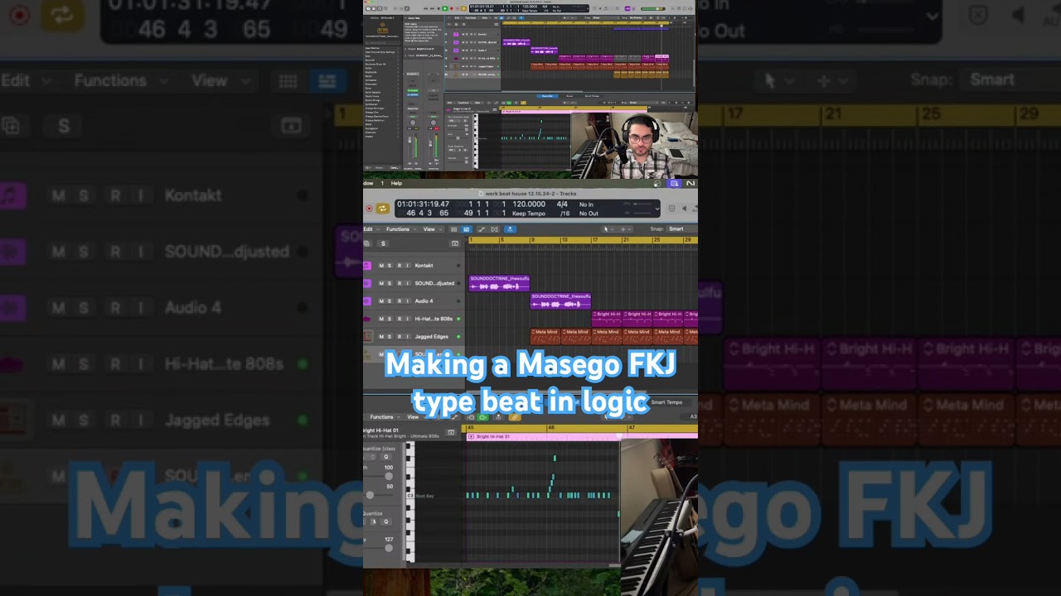1061x596 pixels.
Task: Open the Help menu
Action: pos(396,183)
